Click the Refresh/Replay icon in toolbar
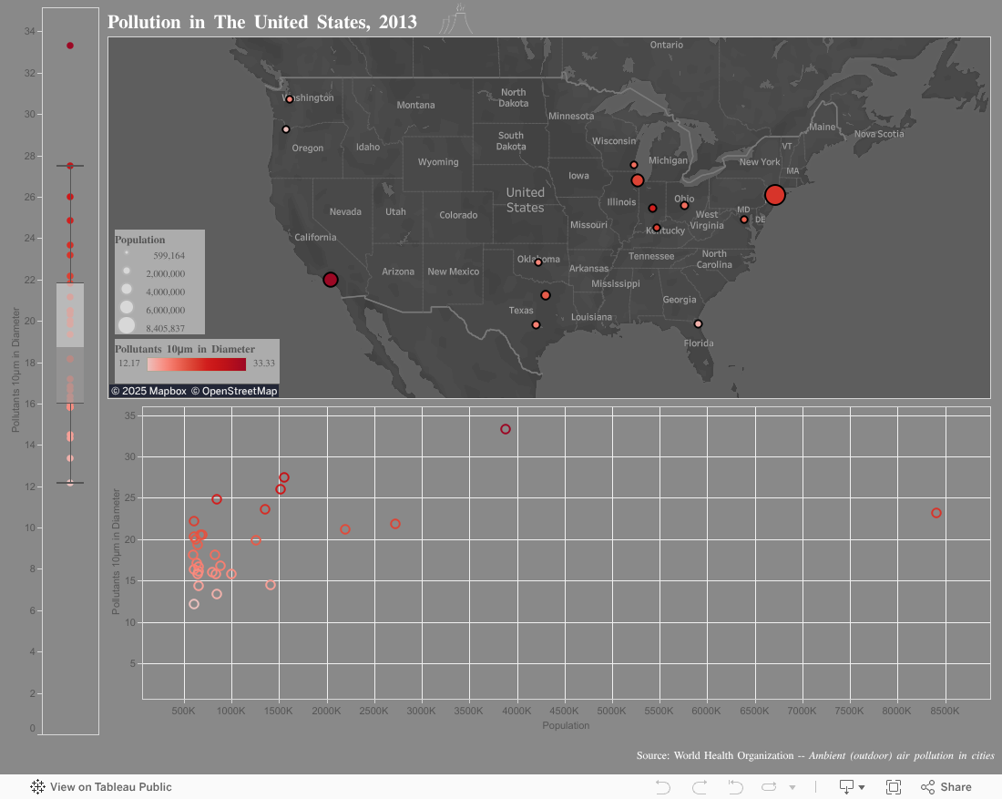Screen dimensions: 1002x799 (769, 787)
